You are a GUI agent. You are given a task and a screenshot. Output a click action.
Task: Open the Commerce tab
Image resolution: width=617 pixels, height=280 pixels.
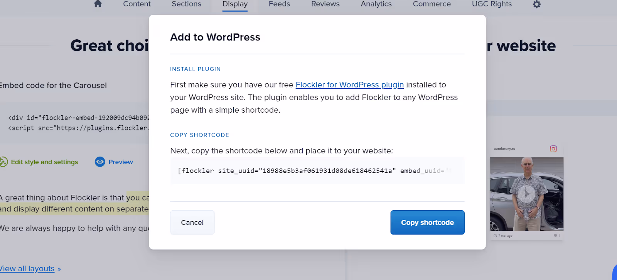click(432, 4)
